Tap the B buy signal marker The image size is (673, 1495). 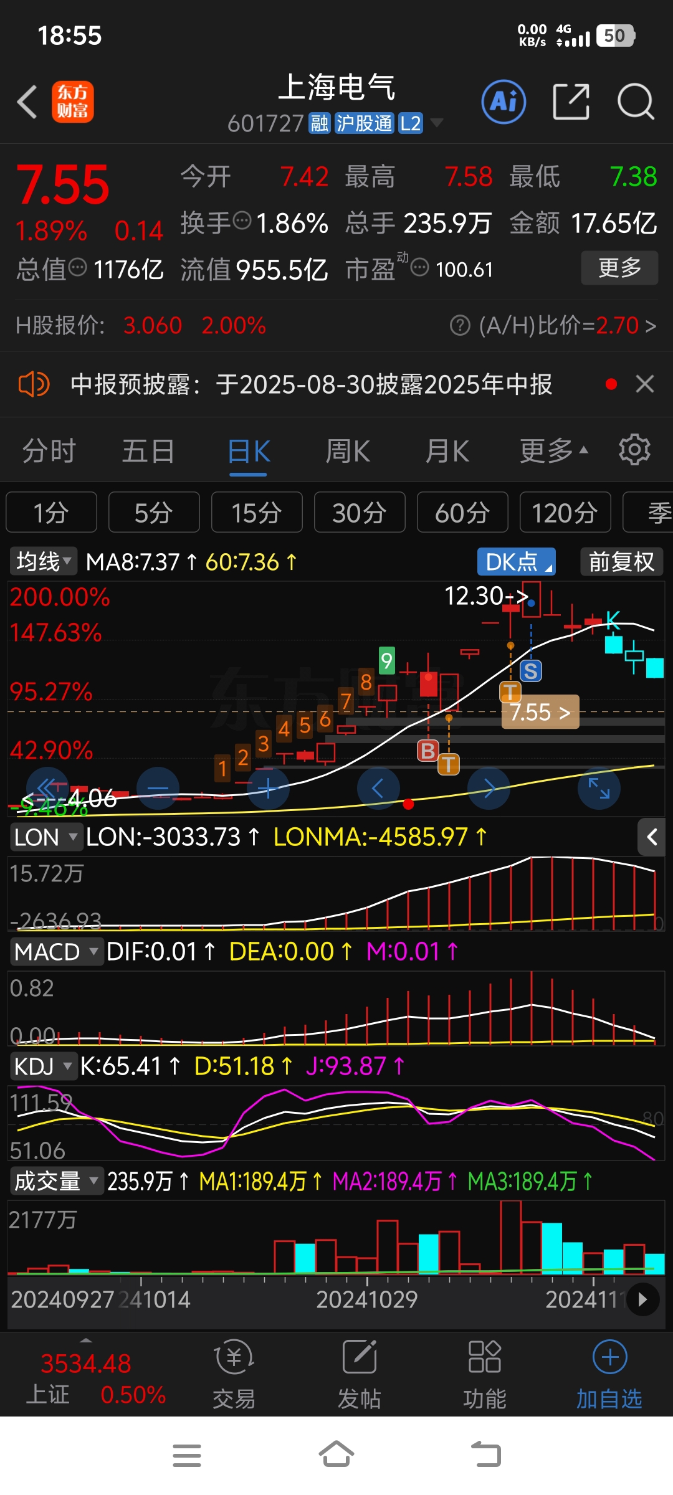coord(428,751)
